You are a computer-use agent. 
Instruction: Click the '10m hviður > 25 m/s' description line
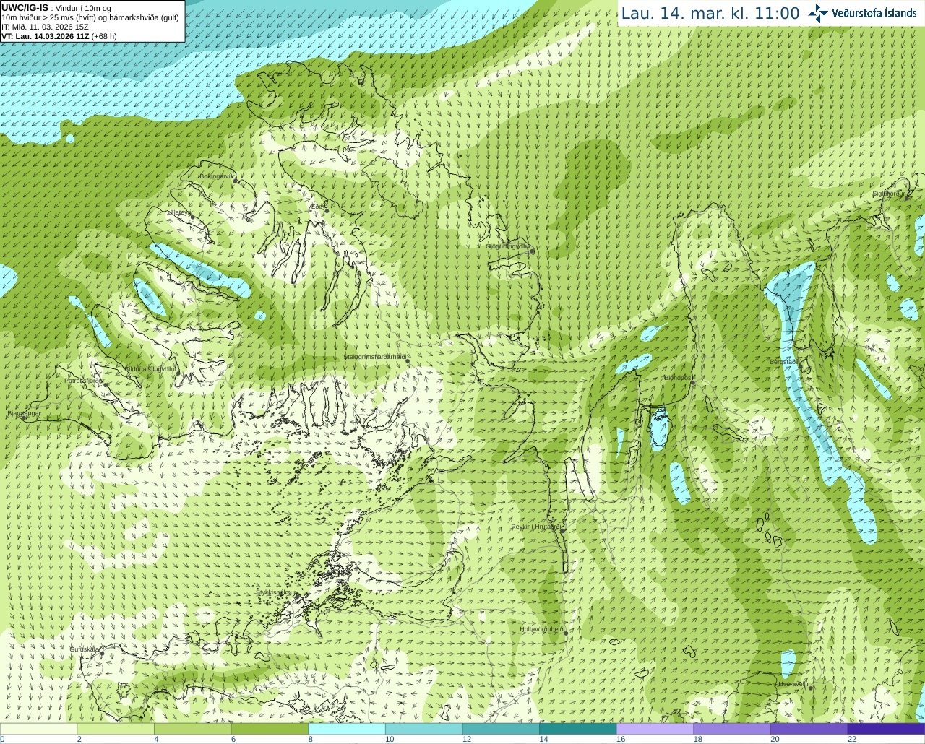click(x=90, y=17)
